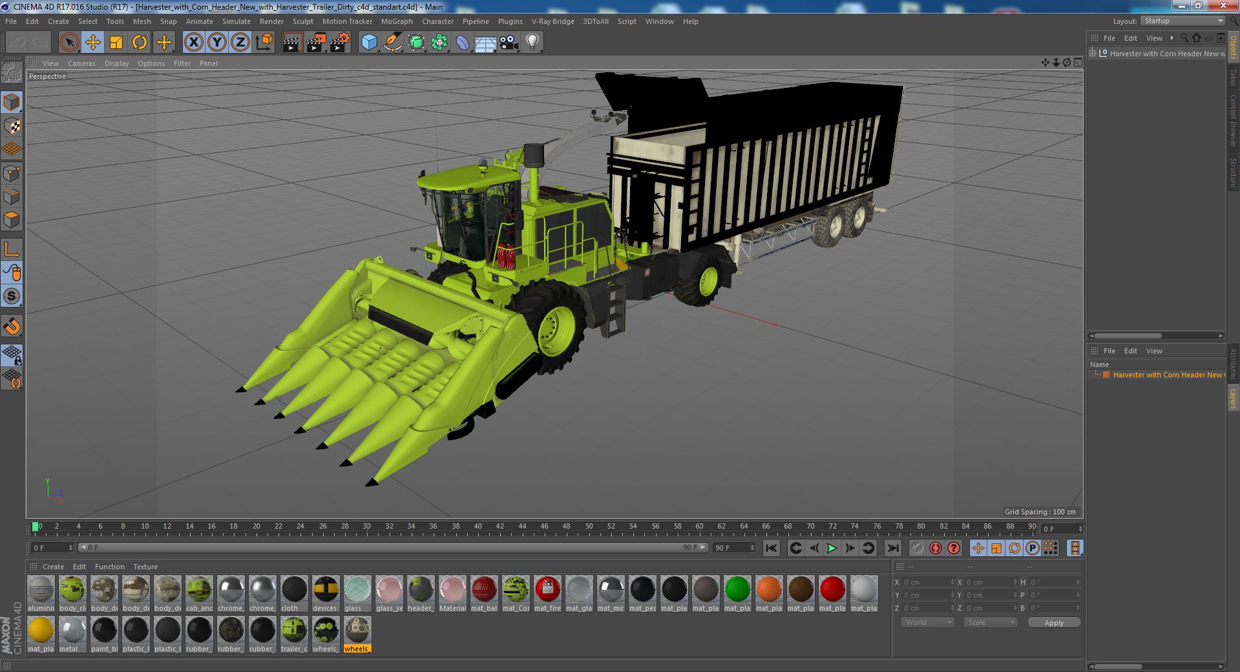Switch to Texture mode
Viewport: 1240px width, 672px height.
point(12,126)
